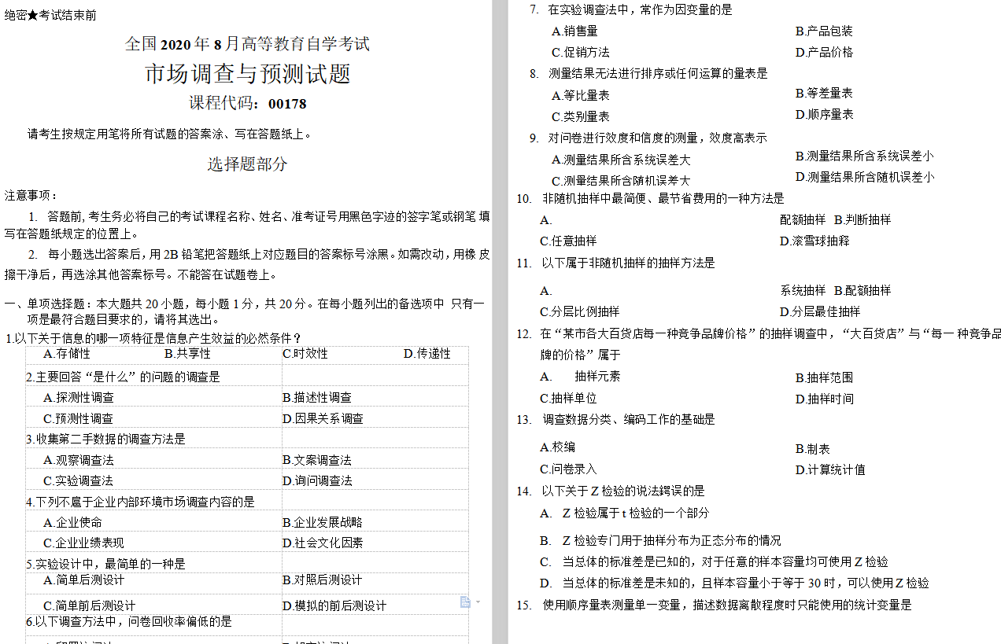This screenshot has height=644, width=1001.
Task: Click question "1.以下关于信息的哪一项特征是信息产生效益的必然条件？"
Action: (x=154, y=339)
